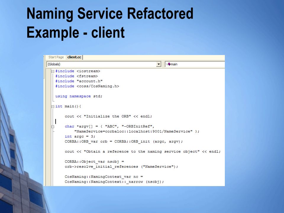The width and height of the screenshot is (284, 213).
Task: Switch to the Start Page tab
Action: coord(56,57)
